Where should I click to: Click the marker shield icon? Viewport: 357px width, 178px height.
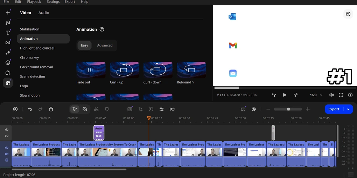click(x=107, y=109)
